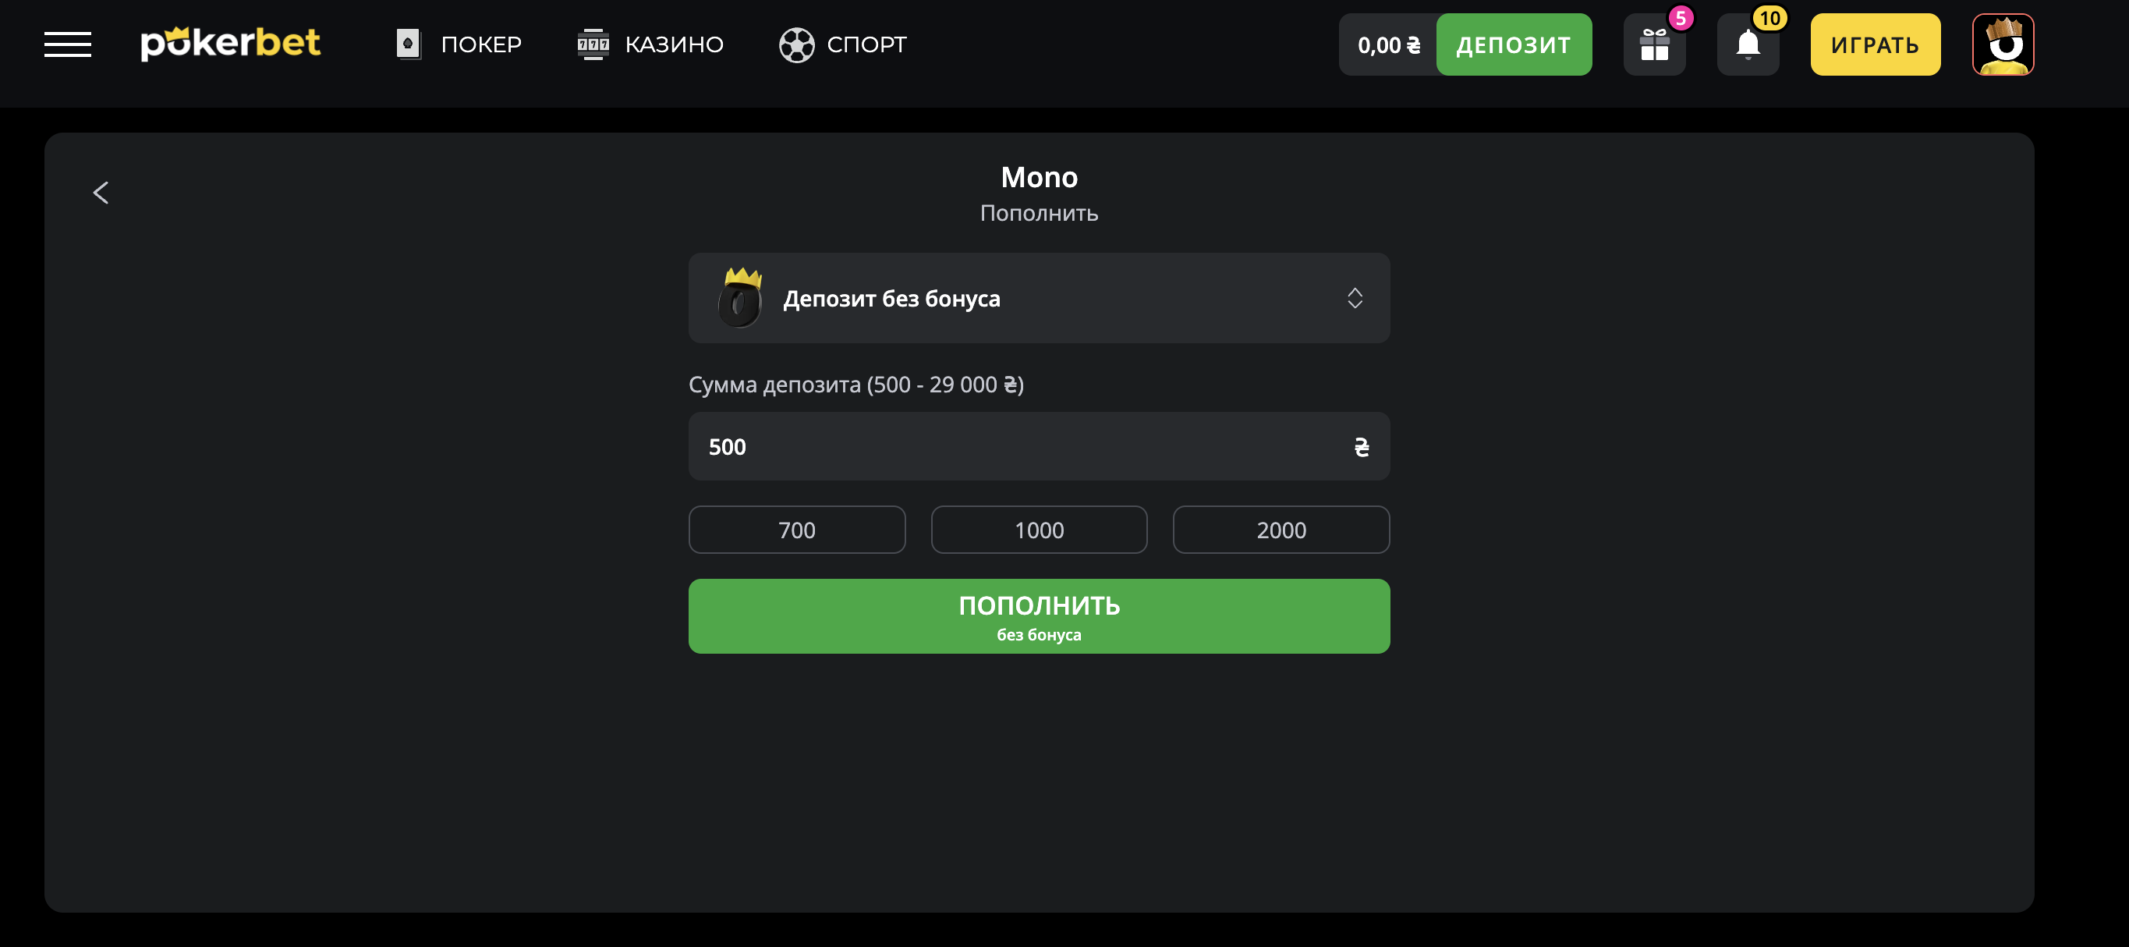Expand the Депозит без бонуса dropdown
The image size is (2129, 947).
1039,298
